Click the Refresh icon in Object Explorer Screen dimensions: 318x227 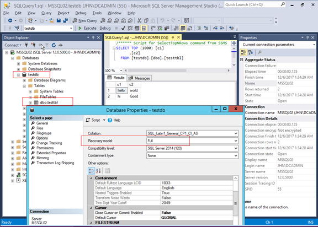pos(54,45)
